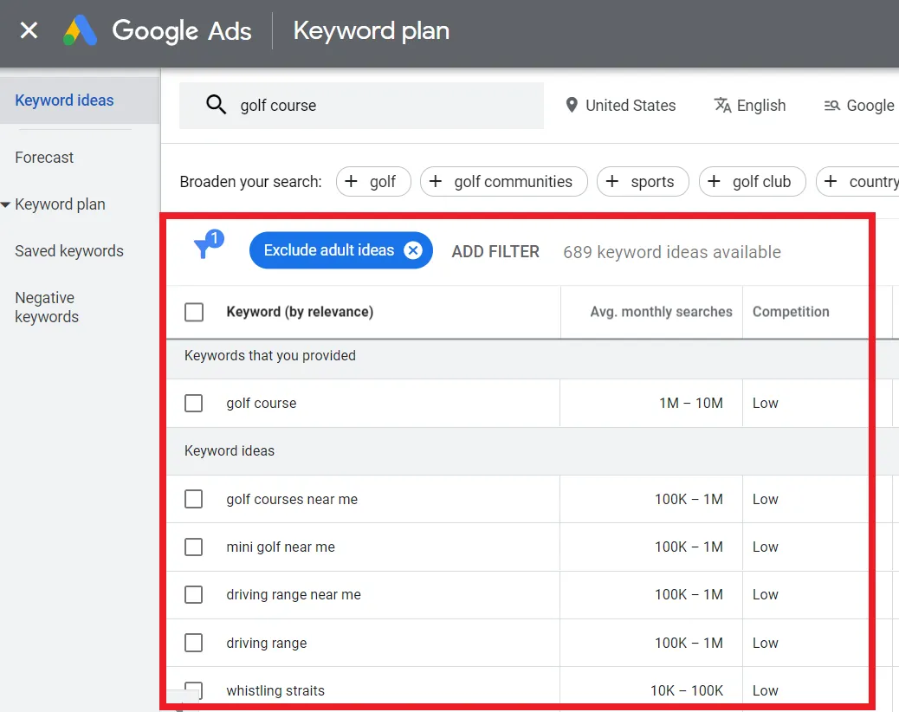The image size is (899, 712).
Task: Click the search magnifier icon
Action: point(216,106)
